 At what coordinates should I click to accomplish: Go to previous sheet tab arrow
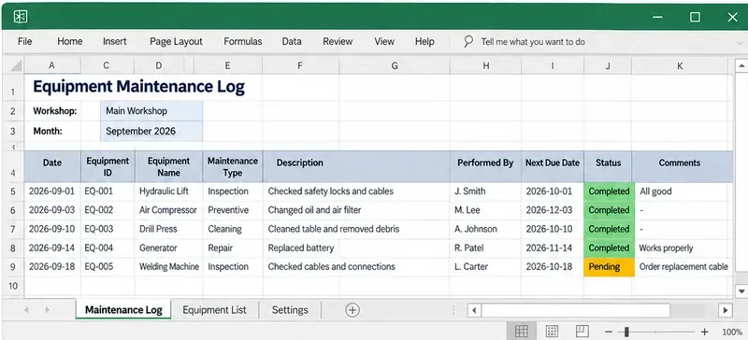27,310
